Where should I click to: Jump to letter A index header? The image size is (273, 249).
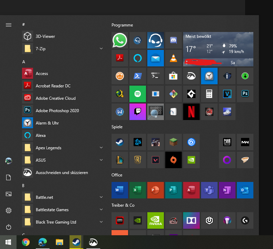24,62
